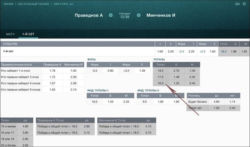The image size is (250, 147).
Task: Choose total 17.5 under at 2.45
Action: (x=192, y=77)
